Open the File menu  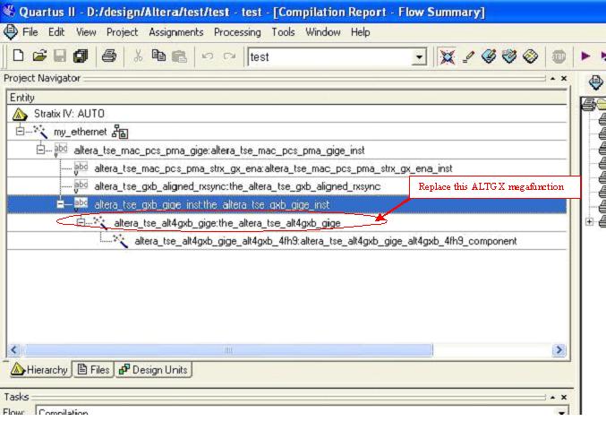(x=30, y=32)
